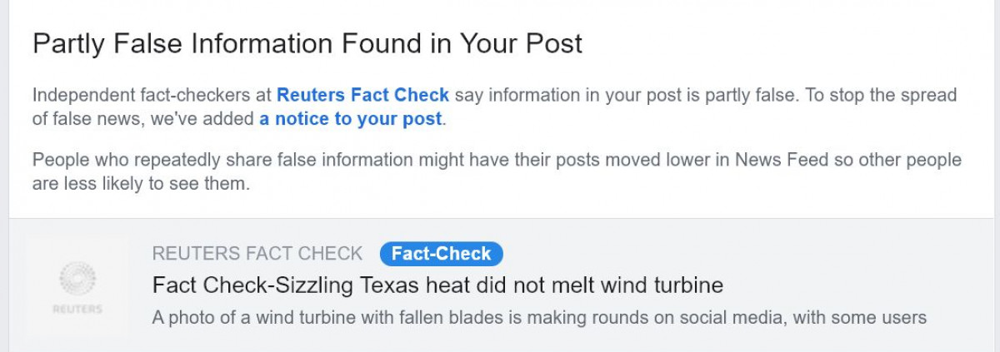Click the article description about fallen blades
Screen dimensions: 1000x352
539,317
